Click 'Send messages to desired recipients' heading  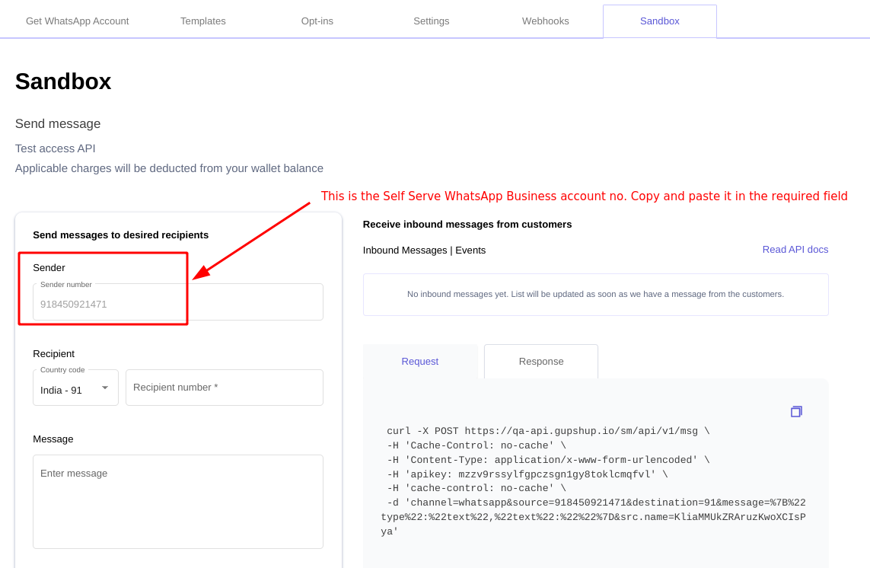pyautogui.click(x=121, y=235)
